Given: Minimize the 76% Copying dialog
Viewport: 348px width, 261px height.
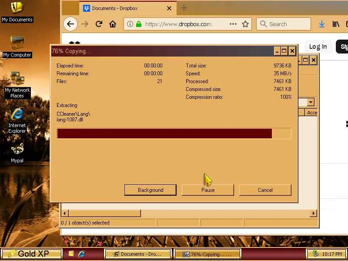Looking at the screenshot, I should pyautogui.click(x=277, y=51).
